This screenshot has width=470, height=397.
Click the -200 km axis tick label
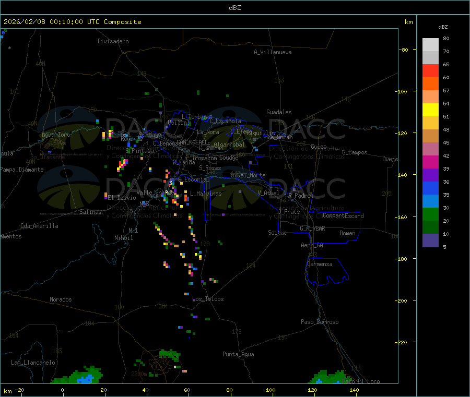coord(402,301)
